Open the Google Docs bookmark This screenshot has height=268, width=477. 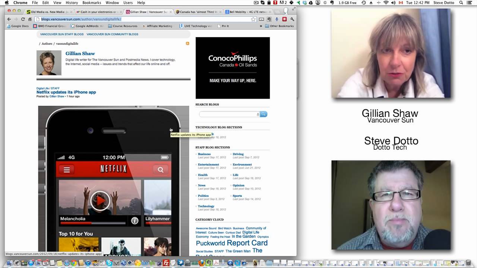18,26
